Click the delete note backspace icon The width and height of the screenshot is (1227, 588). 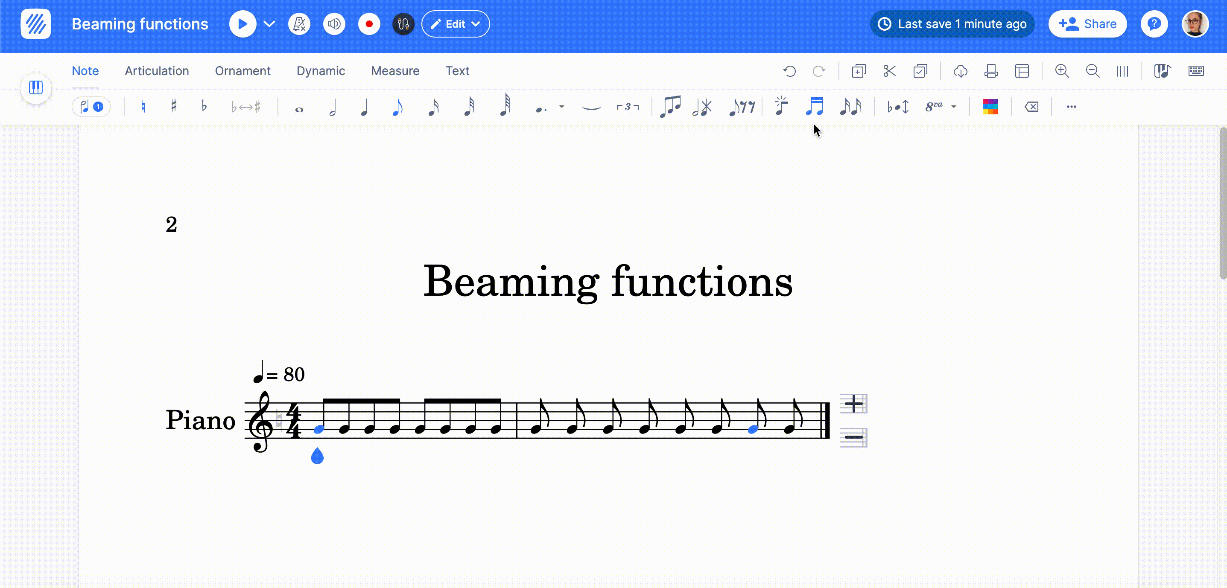tap(1032, 107)
